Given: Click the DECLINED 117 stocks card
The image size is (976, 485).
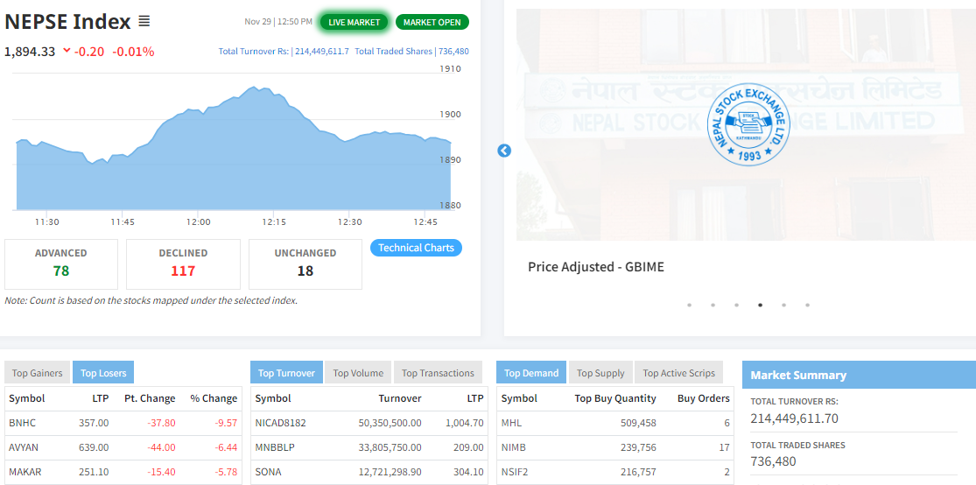Looking at the screenshot, I should (183, 264).
